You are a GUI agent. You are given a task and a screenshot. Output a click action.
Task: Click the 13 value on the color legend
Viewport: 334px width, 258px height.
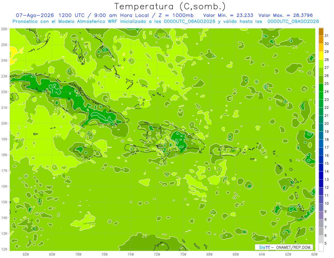tap(326, 180)
